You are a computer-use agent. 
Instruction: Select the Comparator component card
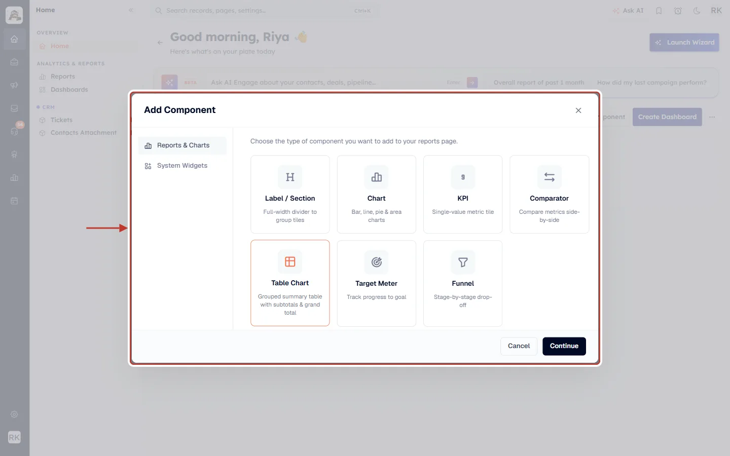(549, 194)
